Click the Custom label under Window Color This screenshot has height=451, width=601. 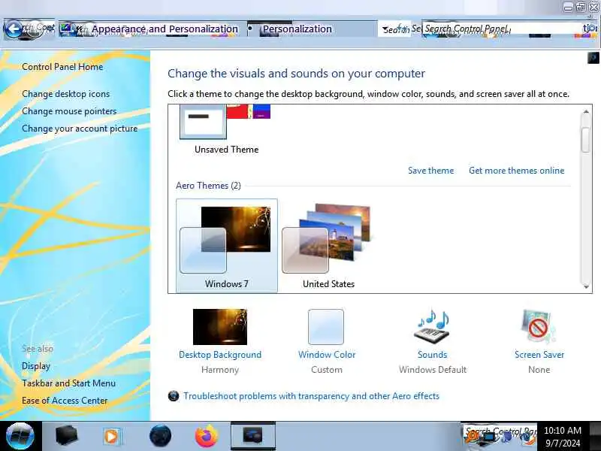[327, 370]
